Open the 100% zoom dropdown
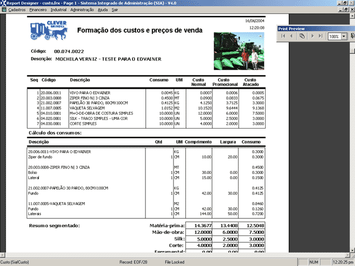This screenshot has height=266, width=355. 344,36
